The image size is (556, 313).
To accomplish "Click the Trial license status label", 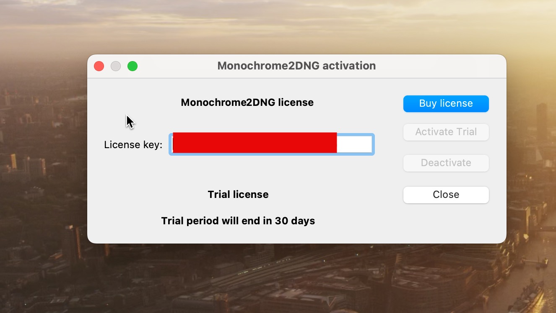I will click(x=238, y=195).
